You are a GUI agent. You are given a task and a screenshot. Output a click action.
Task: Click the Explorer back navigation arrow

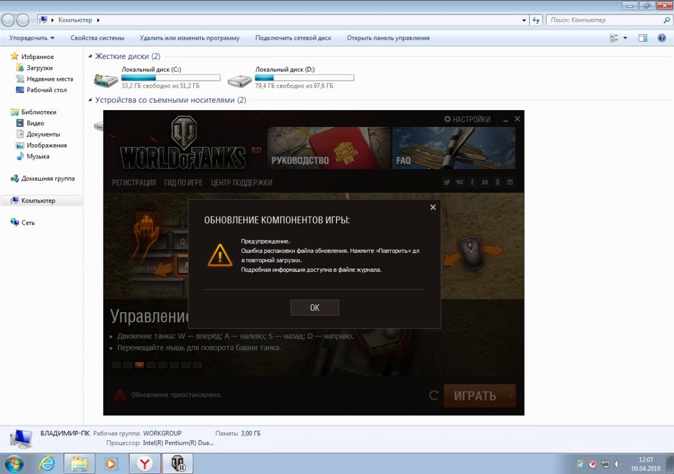coord(8,20)
